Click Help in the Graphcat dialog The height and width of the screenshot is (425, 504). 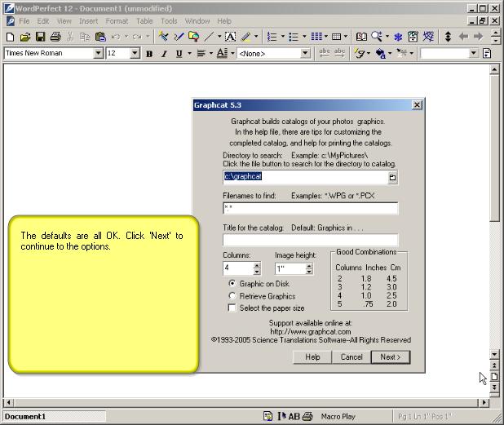[x=312, y=357]
